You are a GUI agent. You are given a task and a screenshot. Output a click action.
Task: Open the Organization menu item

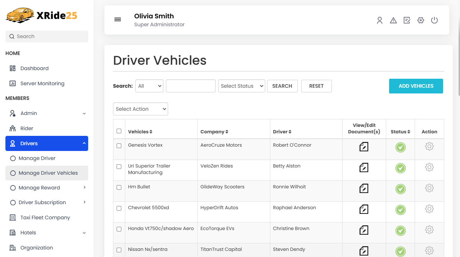pyautogui.click(x=47, y=248)
